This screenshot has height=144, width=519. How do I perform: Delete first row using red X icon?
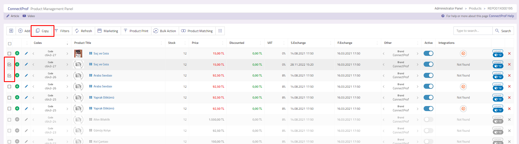point(509,54)
